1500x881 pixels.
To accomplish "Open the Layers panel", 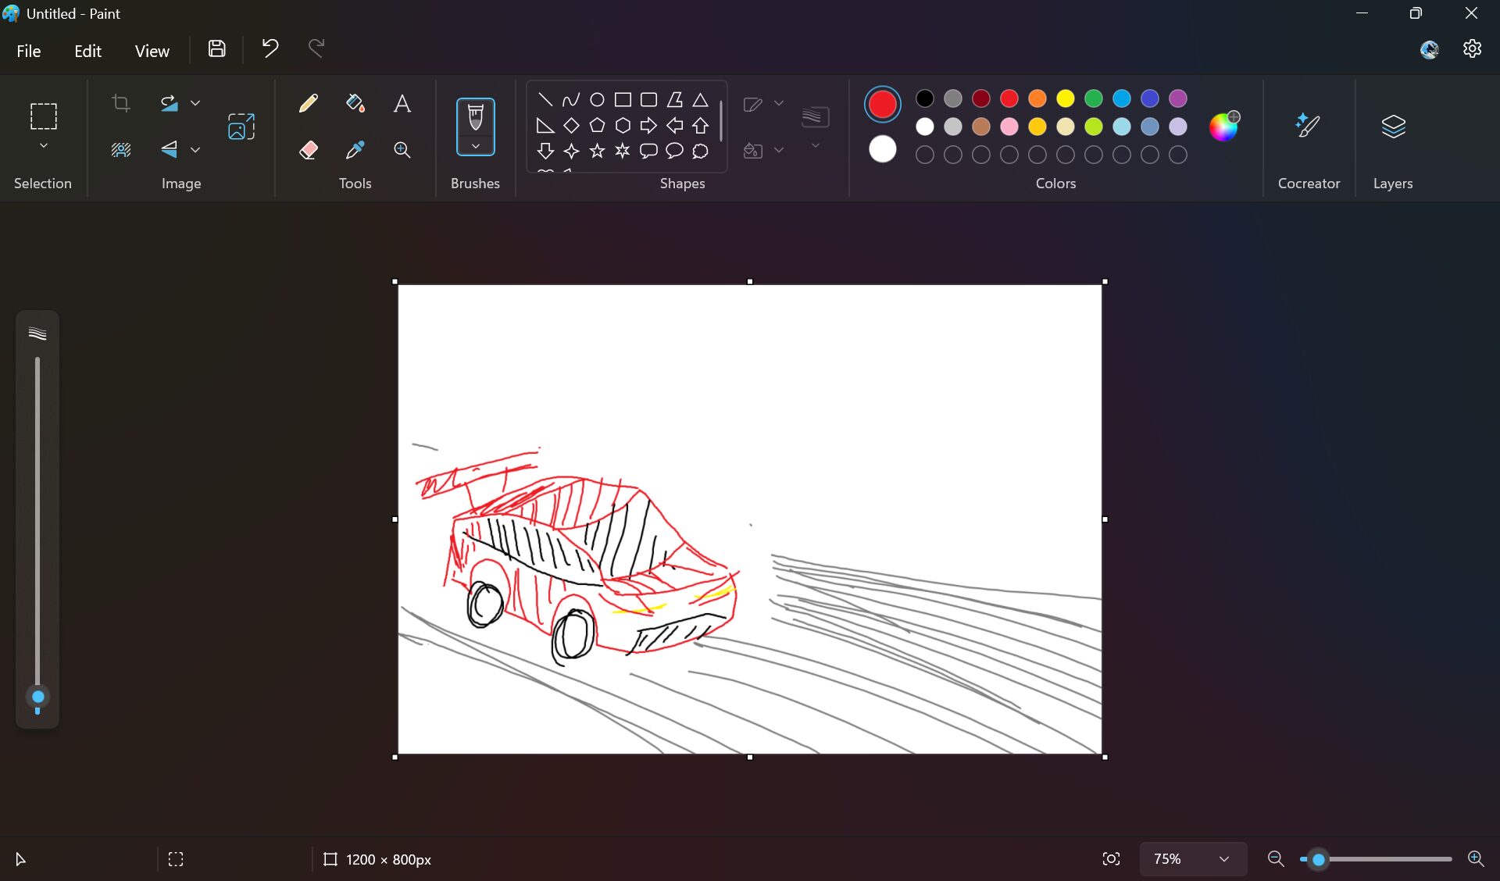I will [1393, 125].
